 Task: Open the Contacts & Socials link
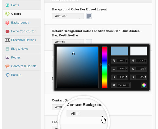click(24, 66)
